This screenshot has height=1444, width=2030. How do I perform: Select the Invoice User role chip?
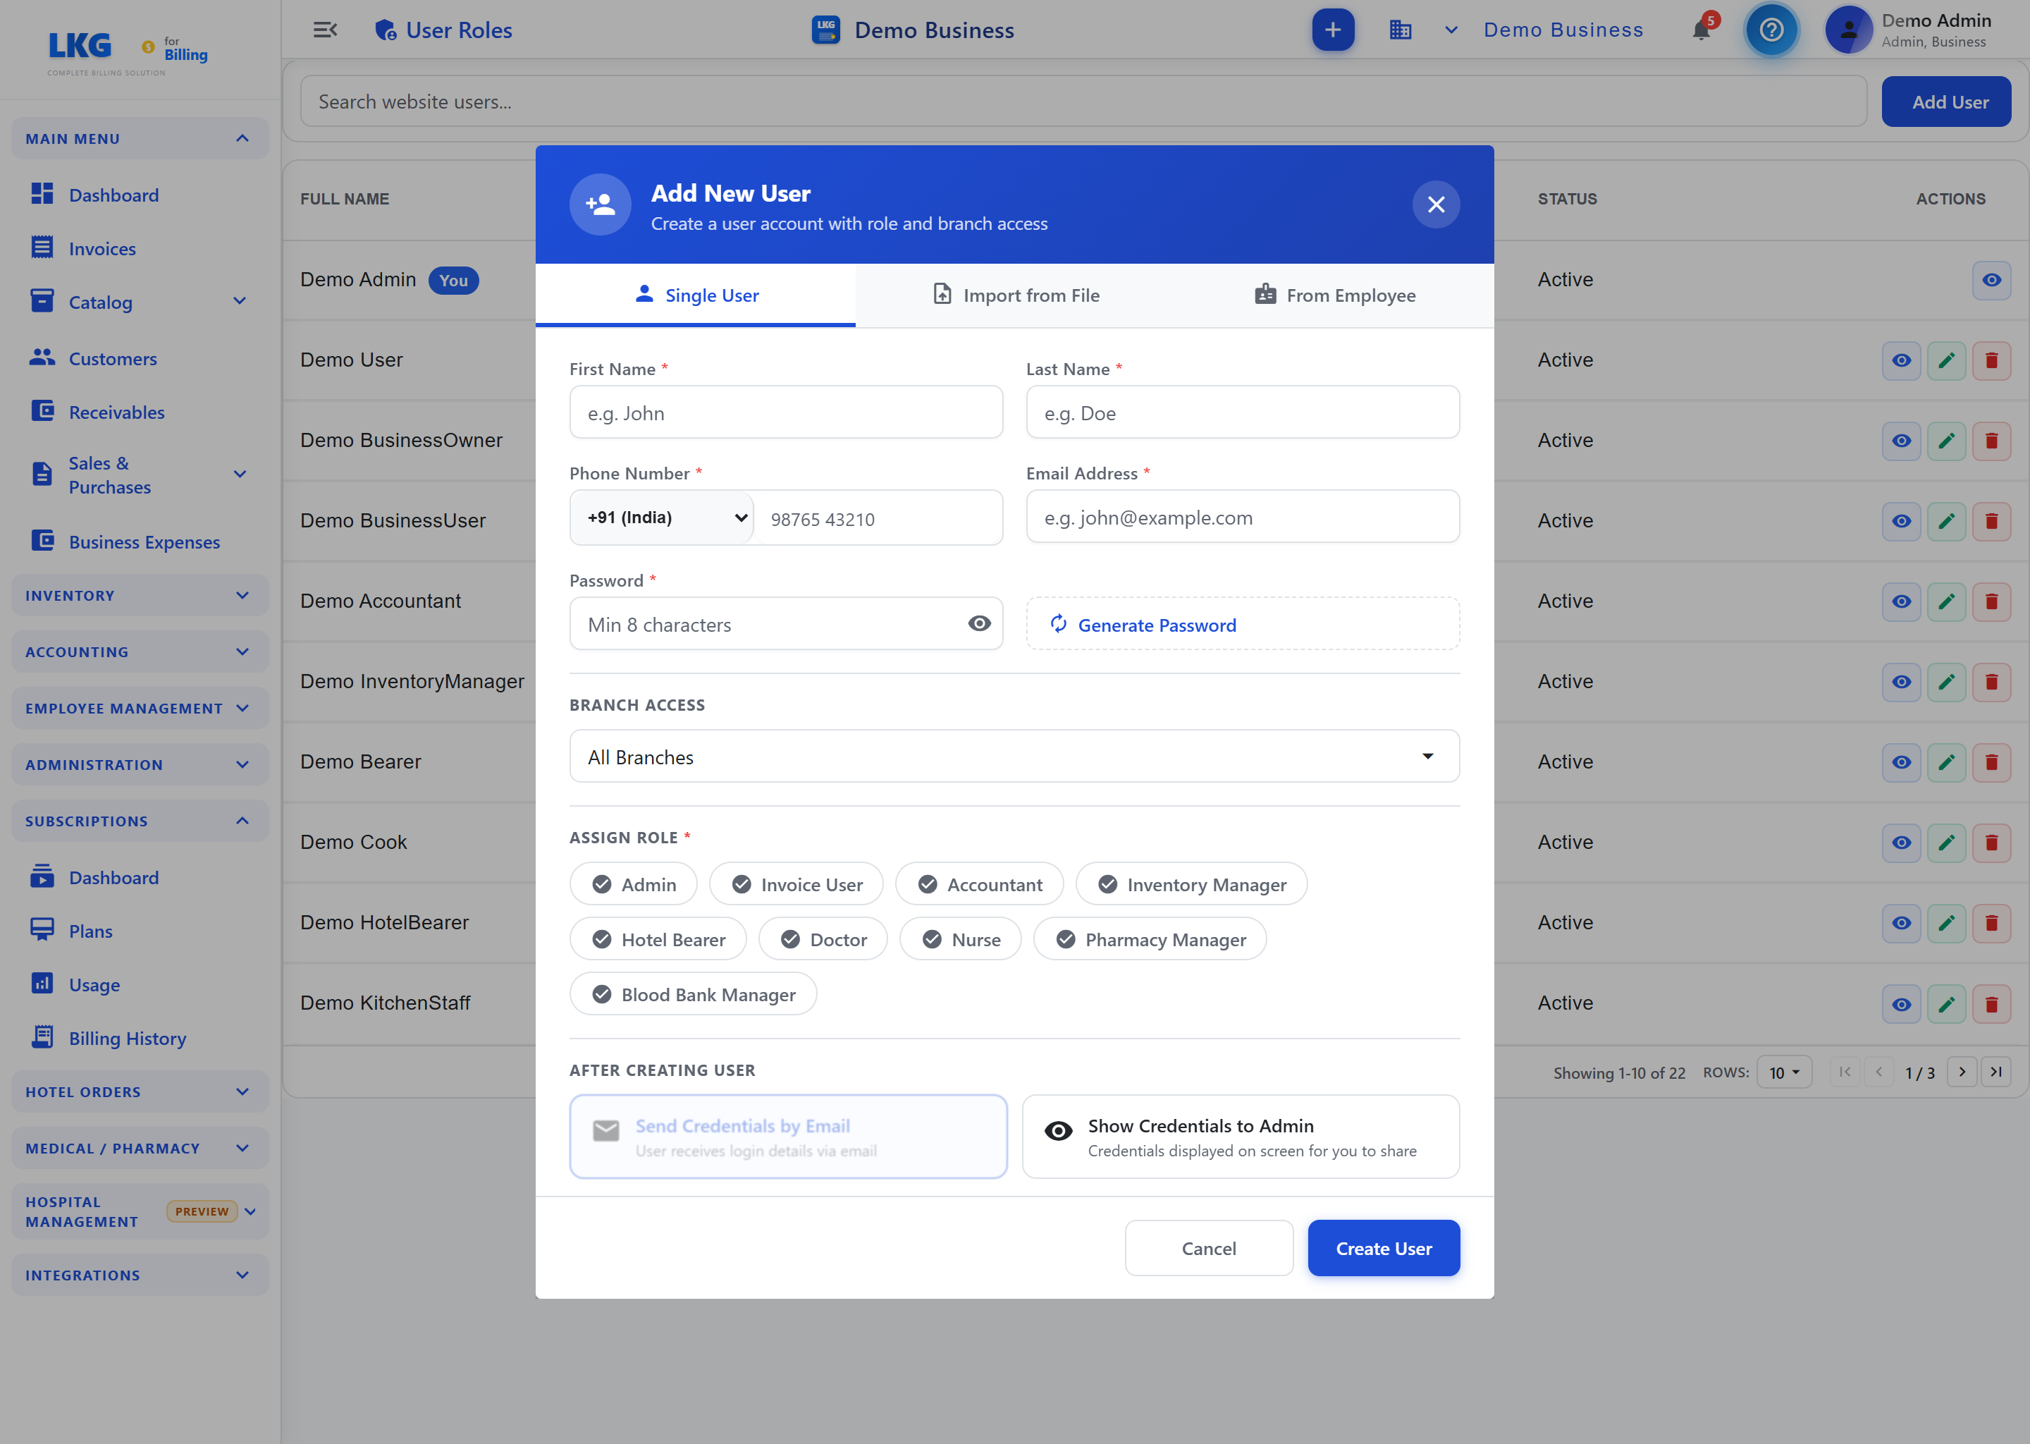tap(796, 885)
